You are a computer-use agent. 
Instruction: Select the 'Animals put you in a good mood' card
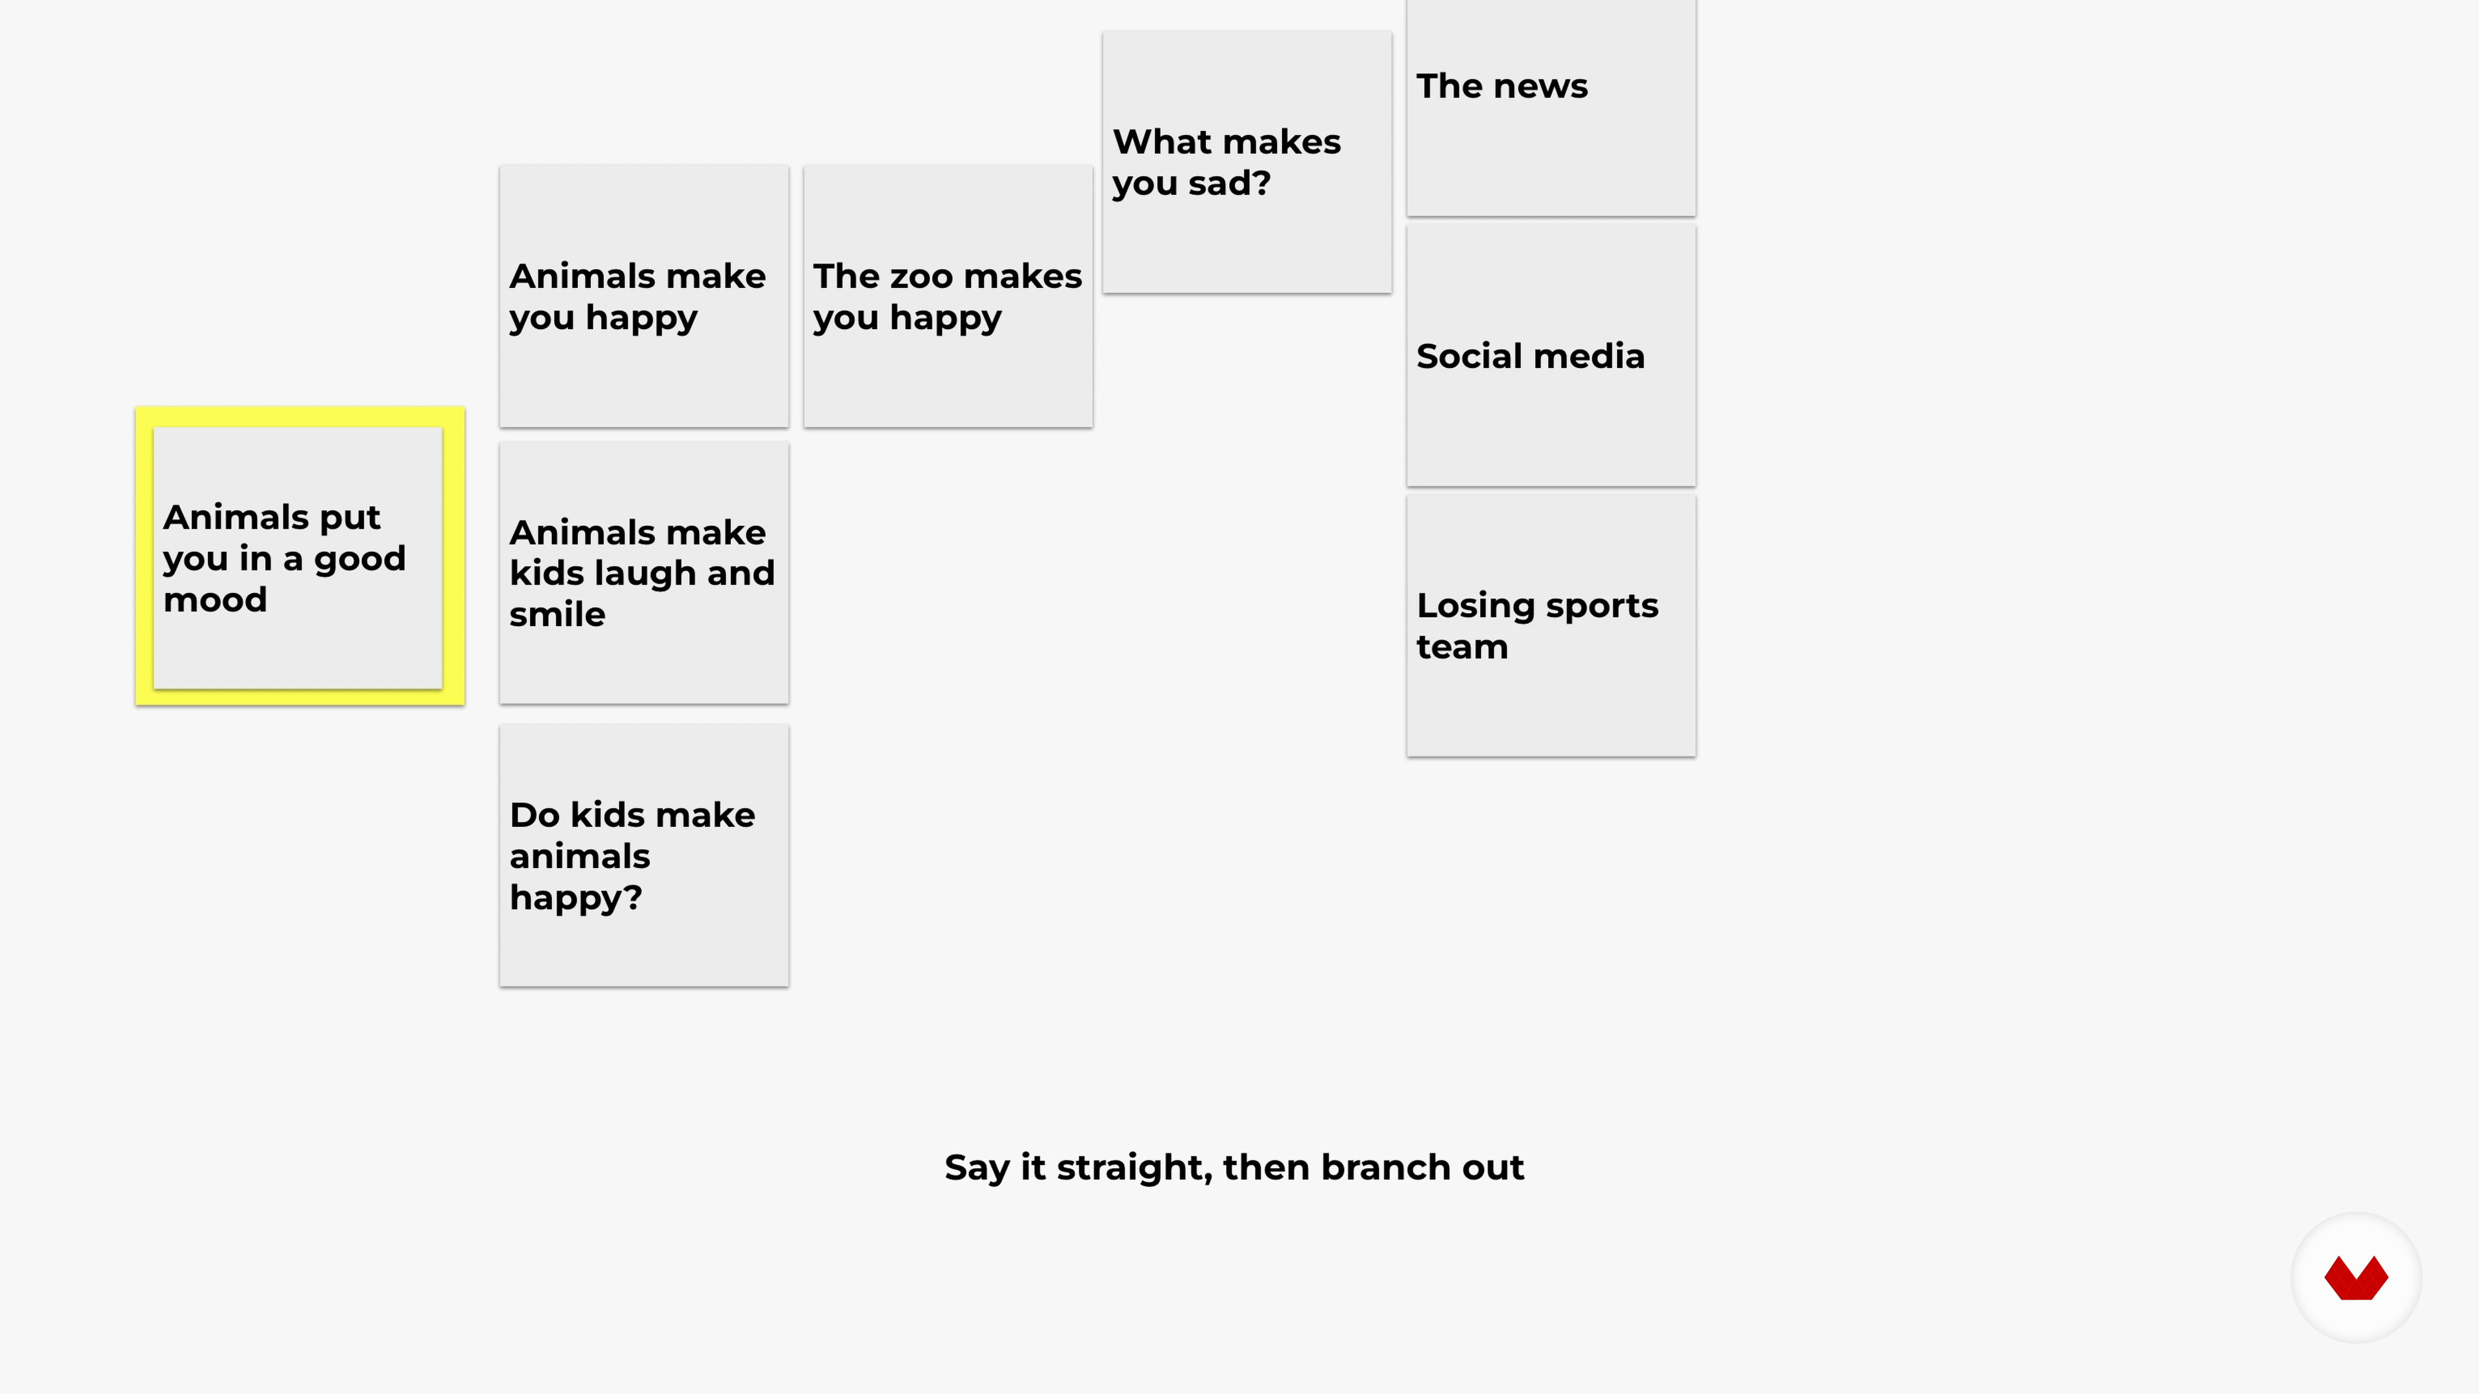point(298,558)
